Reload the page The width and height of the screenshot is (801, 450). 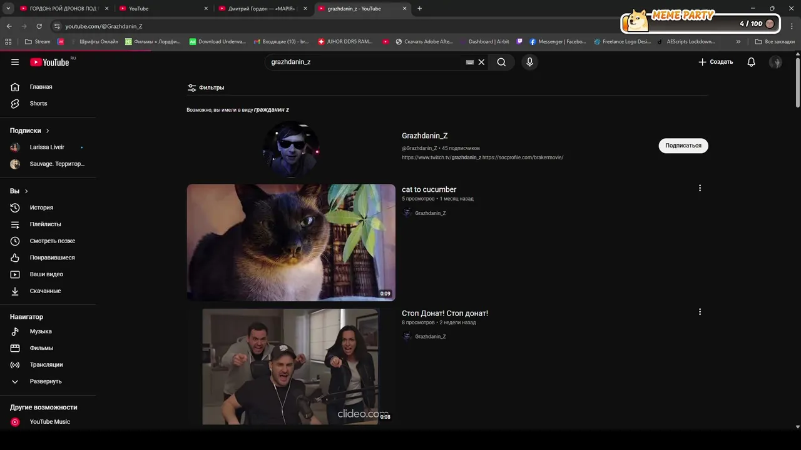coord(39,26)
